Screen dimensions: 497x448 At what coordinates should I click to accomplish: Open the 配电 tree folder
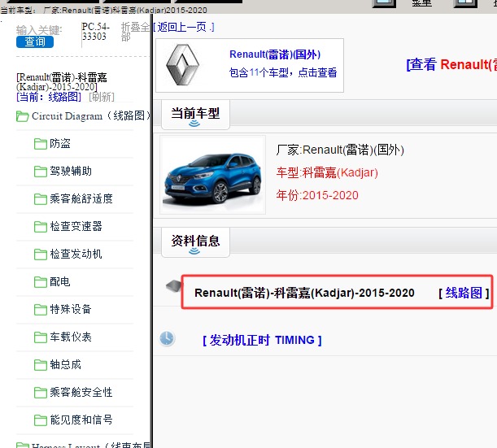point(60,281)
